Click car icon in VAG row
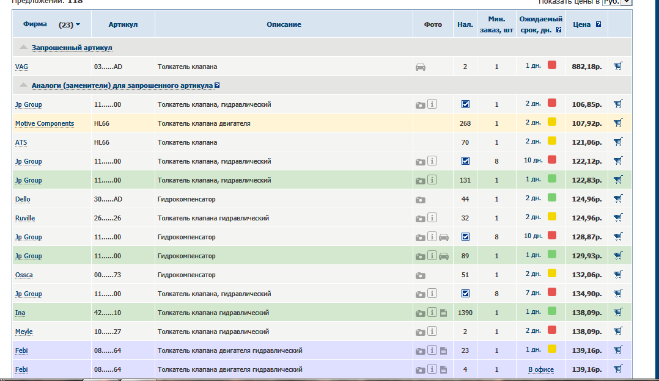The width and height of the screenshot is (659, 381). [x=421, y=67]
